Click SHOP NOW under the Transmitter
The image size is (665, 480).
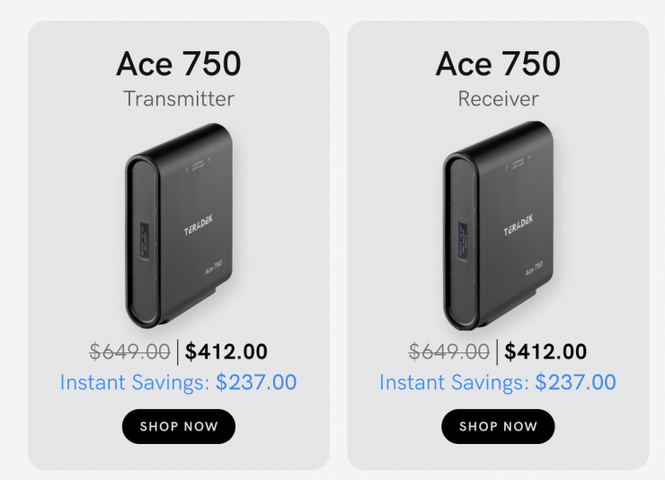point(178,426)
